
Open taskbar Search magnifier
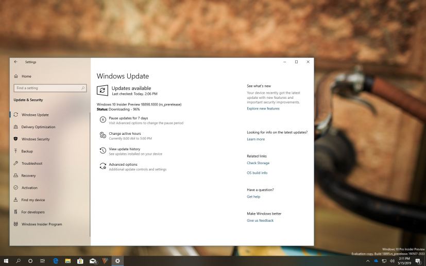pos(18,261)
